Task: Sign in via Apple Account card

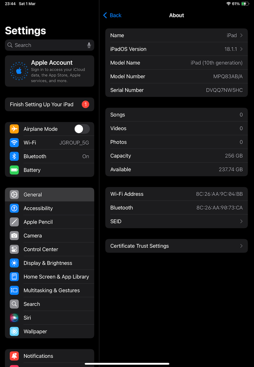Action: [x=49, y=71]
